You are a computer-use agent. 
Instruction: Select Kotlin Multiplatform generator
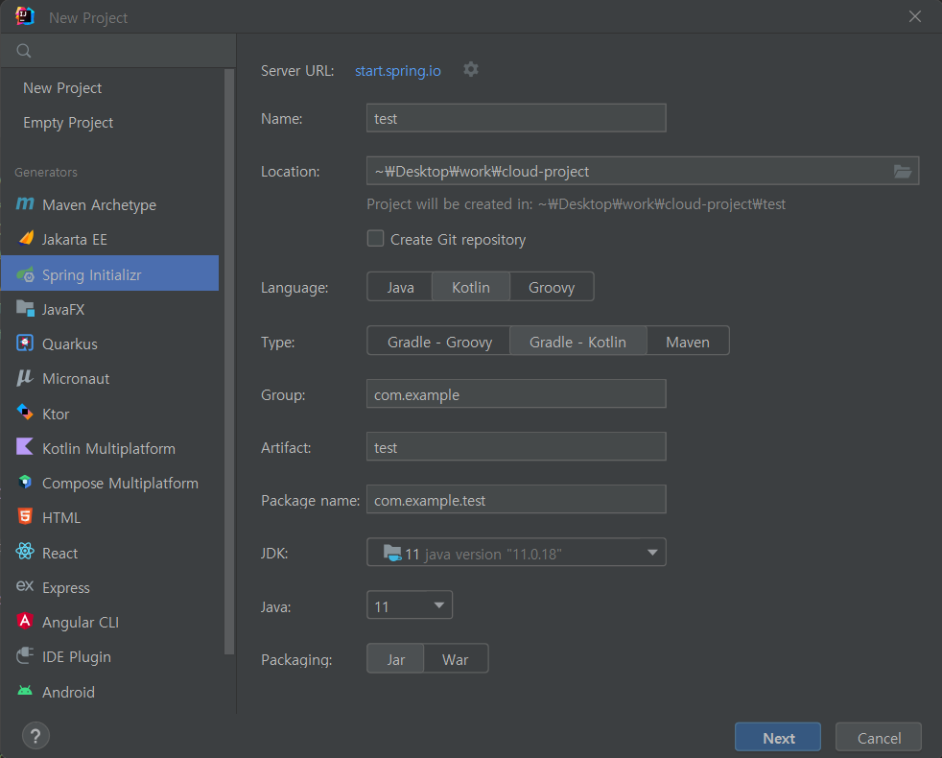click(x=109, y=448)
